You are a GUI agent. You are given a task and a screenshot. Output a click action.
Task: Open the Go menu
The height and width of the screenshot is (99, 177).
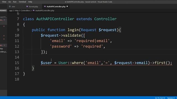point(10,2)
